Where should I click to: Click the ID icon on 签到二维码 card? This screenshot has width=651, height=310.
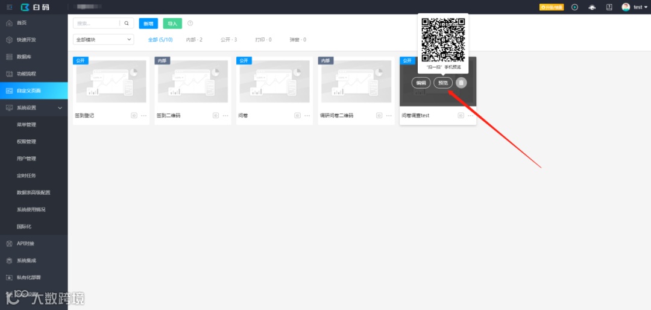[x=216, y=116]
